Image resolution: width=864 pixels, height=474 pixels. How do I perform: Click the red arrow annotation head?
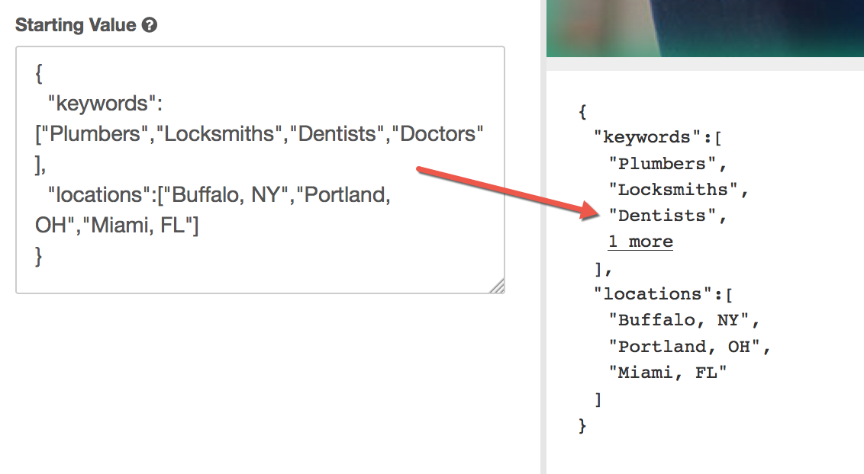[588, 210]
